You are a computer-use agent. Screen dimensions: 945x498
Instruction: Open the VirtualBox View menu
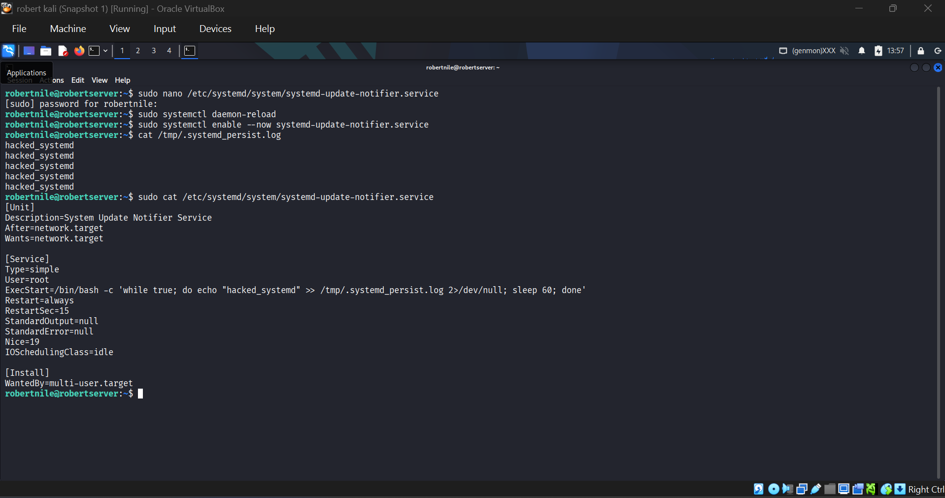120,29
